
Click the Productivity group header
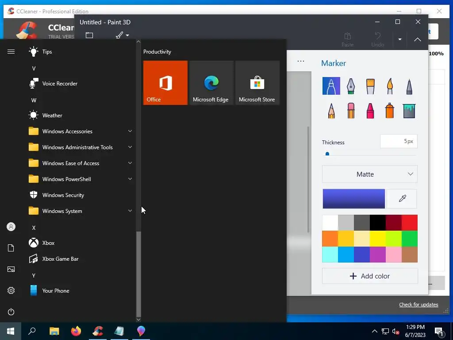[x=157, y=52]
